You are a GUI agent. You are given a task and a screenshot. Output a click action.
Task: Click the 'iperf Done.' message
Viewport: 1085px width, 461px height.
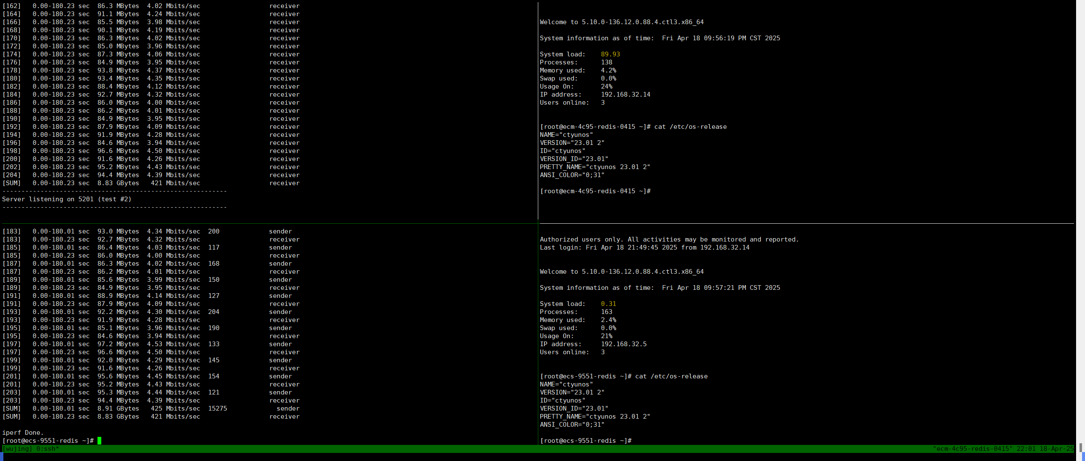click(x=23, y=433)
